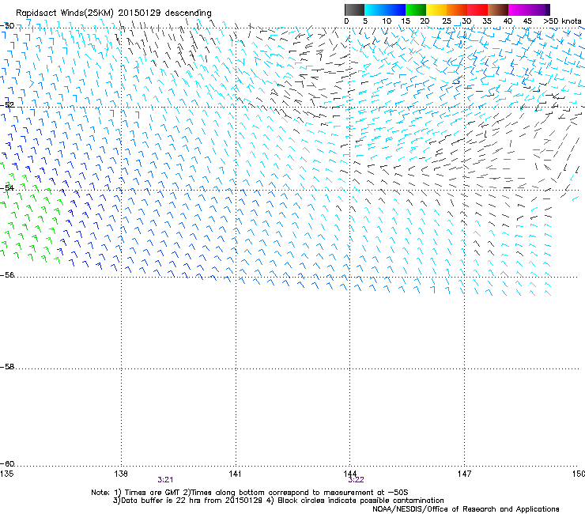Click the yellow 20-25 knots legend segment
The width and height of the screenshot is (585, 514).
436,9
